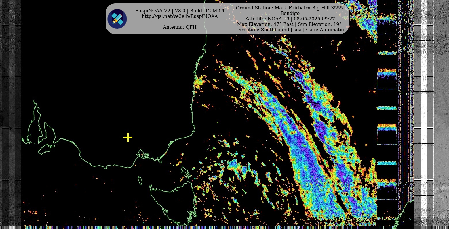Viewport: 449px width, 229px height.
Task: Select the "RaspiNOAA V2 | V3.0 | Build: 12-M2 4" text
Action: (x=180, y=11)
